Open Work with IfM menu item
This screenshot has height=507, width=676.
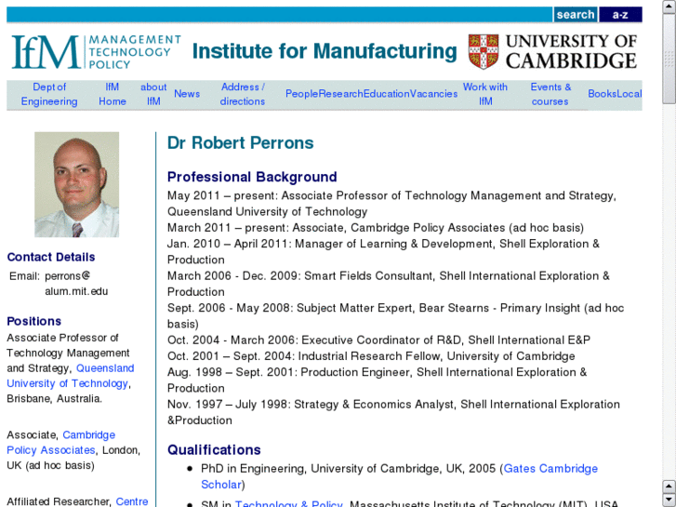pos(485,94)
